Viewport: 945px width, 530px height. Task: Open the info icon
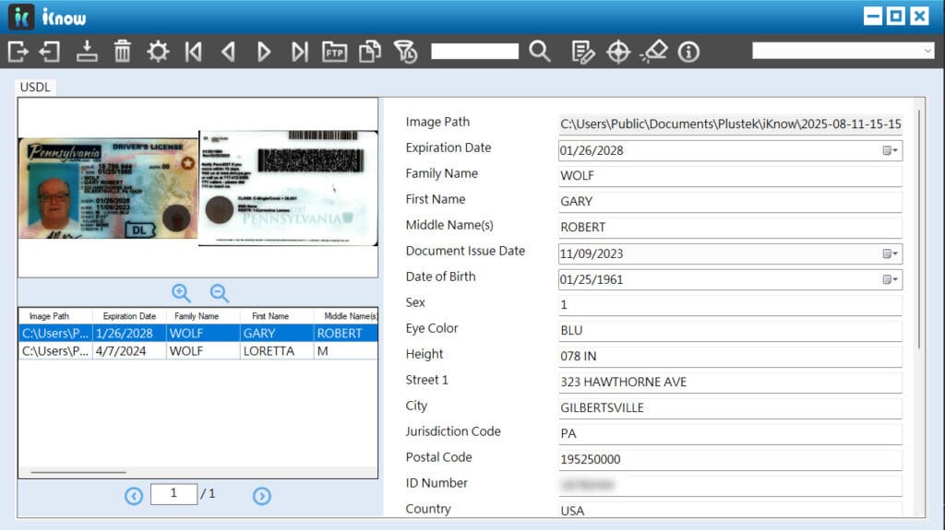point(688,52)
